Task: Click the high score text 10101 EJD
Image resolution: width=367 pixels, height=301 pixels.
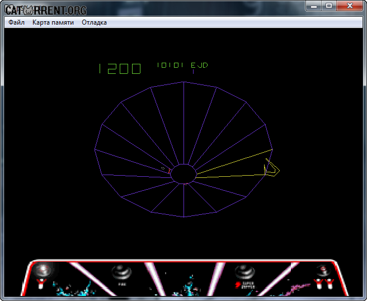Action: coord(182,65)
